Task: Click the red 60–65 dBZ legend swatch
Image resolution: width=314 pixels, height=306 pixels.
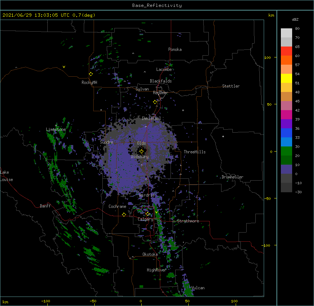Action: click(286, 51)
